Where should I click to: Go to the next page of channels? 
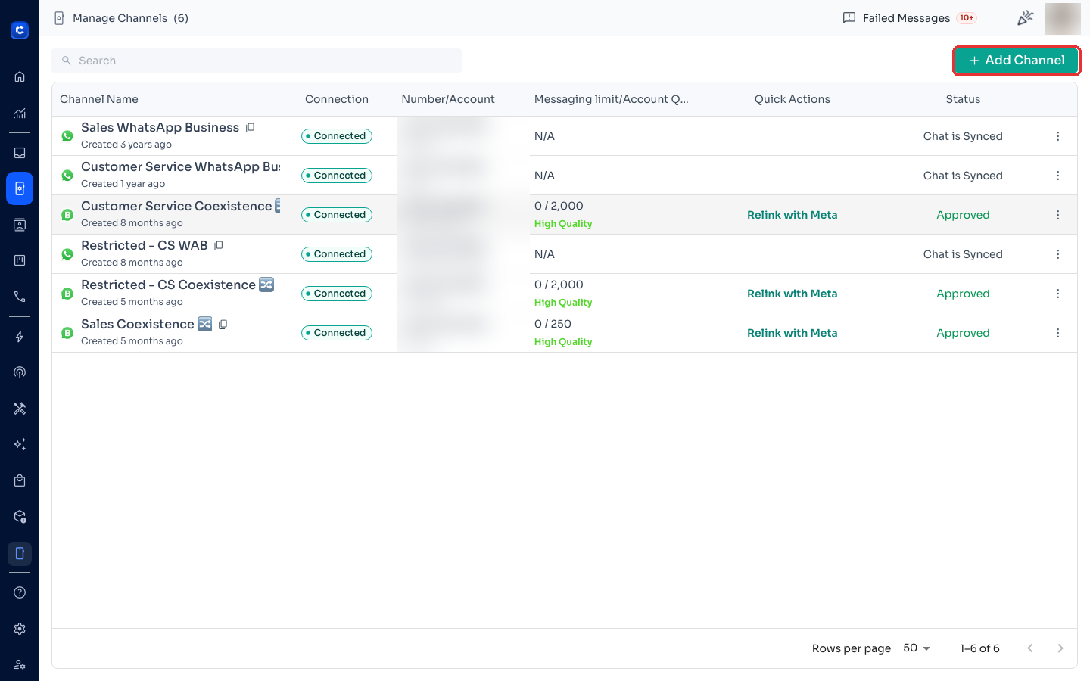click(1060, 648)
